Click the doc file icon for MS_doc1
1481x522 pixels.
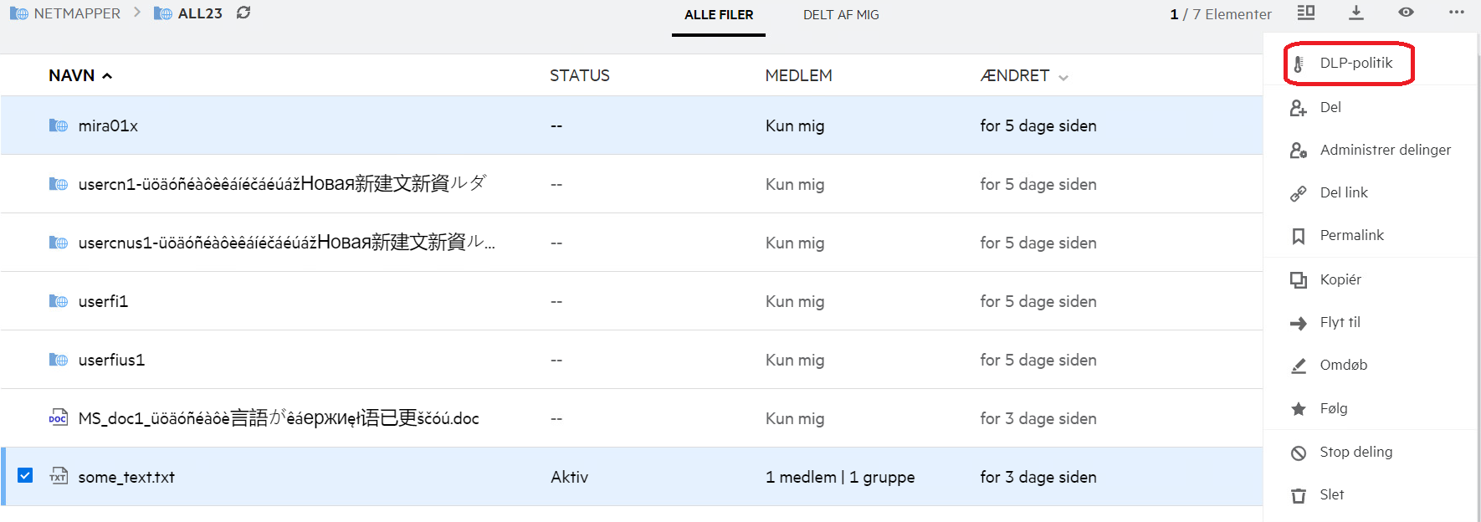tap(58, 418)
